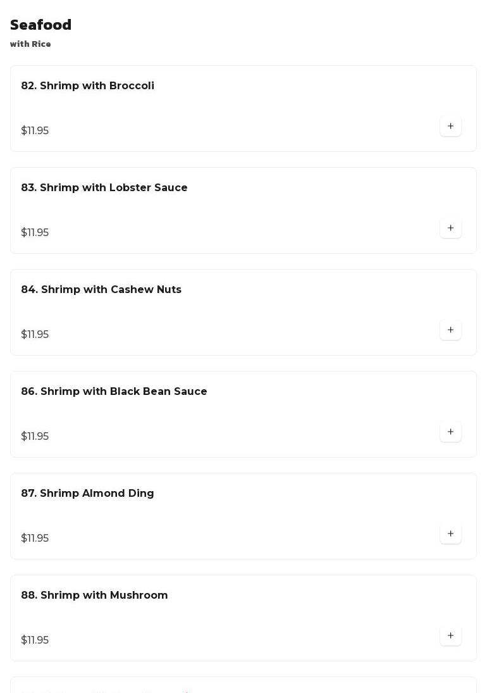This screenshot has width=487, height=693.
Task: Add Shrimp with Lobster Sauce using plus icon
Action: (x=450, y=228)
